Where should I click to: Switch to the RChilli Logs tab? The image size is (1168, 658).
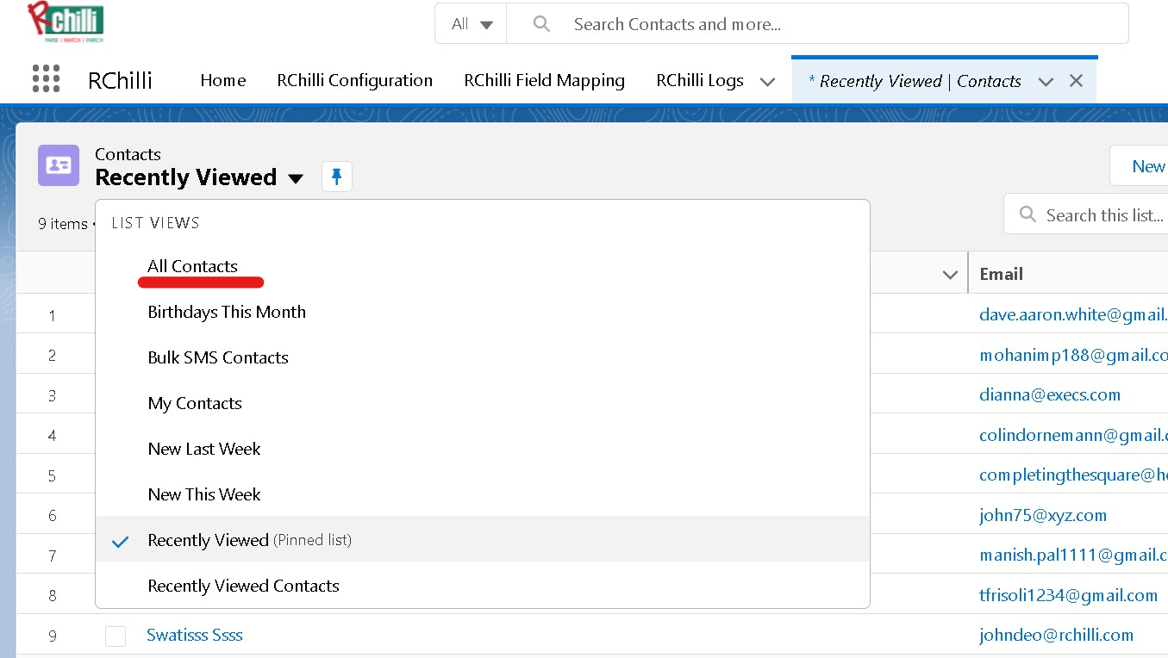click(x=699, y=80)
